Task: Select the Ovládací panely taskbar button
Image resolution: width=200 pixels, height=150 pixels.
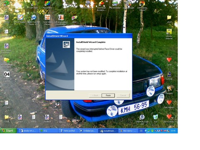Action: [88, 131]
